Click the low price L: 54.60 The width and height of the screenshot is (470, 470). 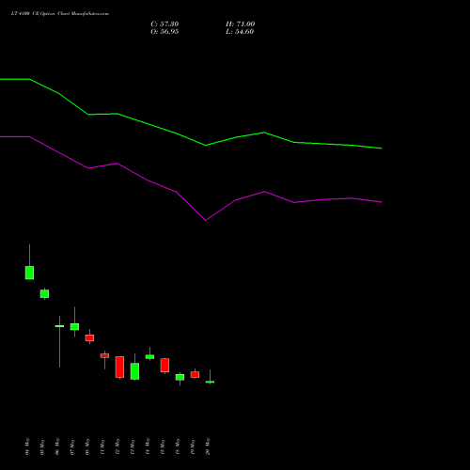point(240,32)
